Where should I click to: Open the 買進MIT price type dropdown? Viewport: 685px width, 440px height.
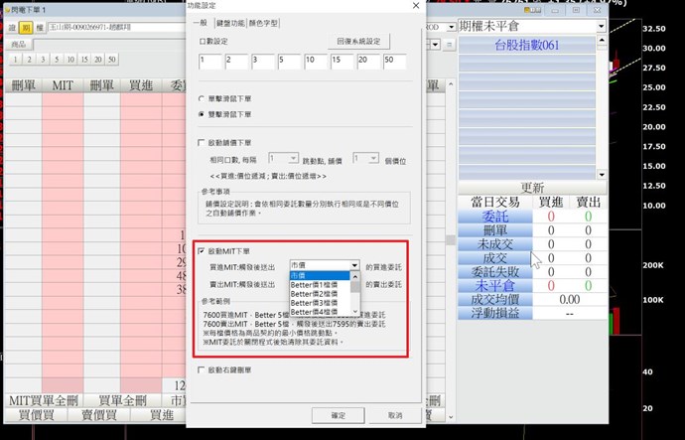click(x=353, y=266)
